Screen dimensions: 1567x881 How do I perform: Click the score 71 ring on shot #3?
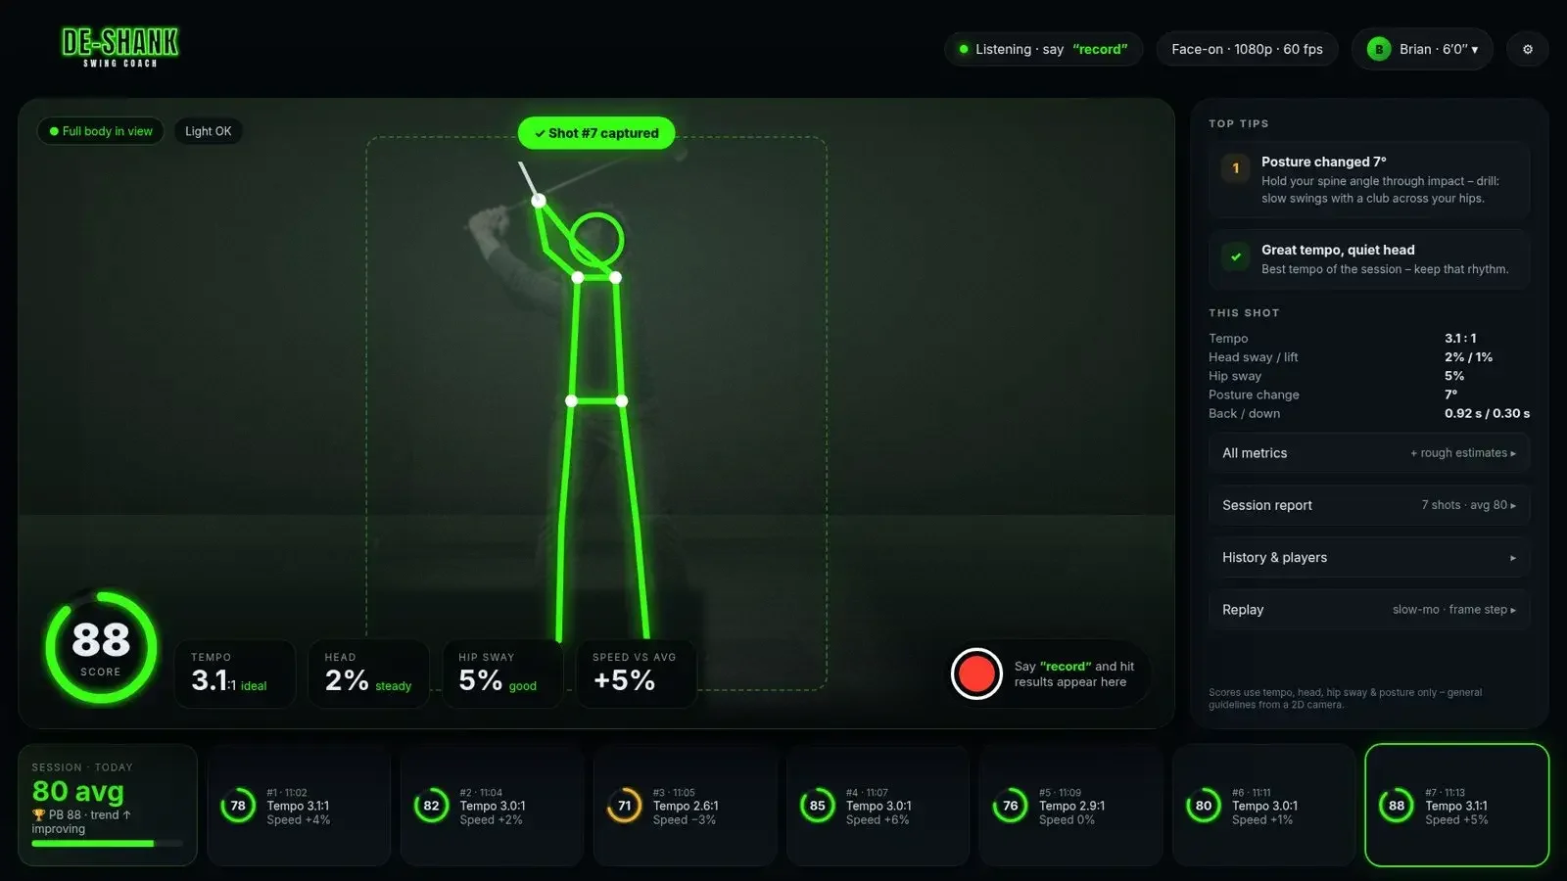624,806
